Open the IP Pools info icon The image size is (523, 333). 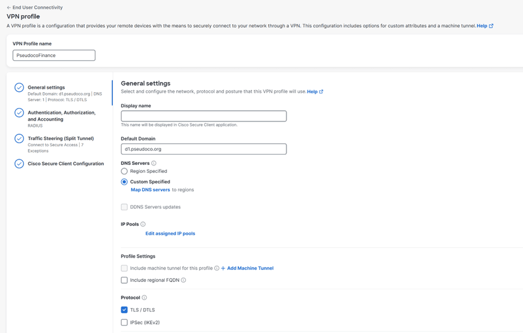tap(143, 224)
